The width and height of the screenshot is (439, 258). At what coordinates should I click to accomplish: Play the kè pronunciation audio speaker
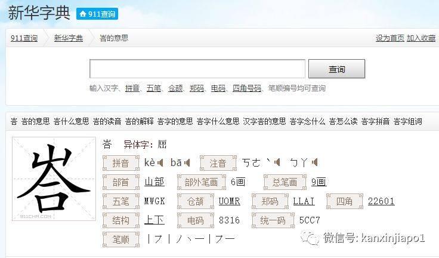coord(160,162)
